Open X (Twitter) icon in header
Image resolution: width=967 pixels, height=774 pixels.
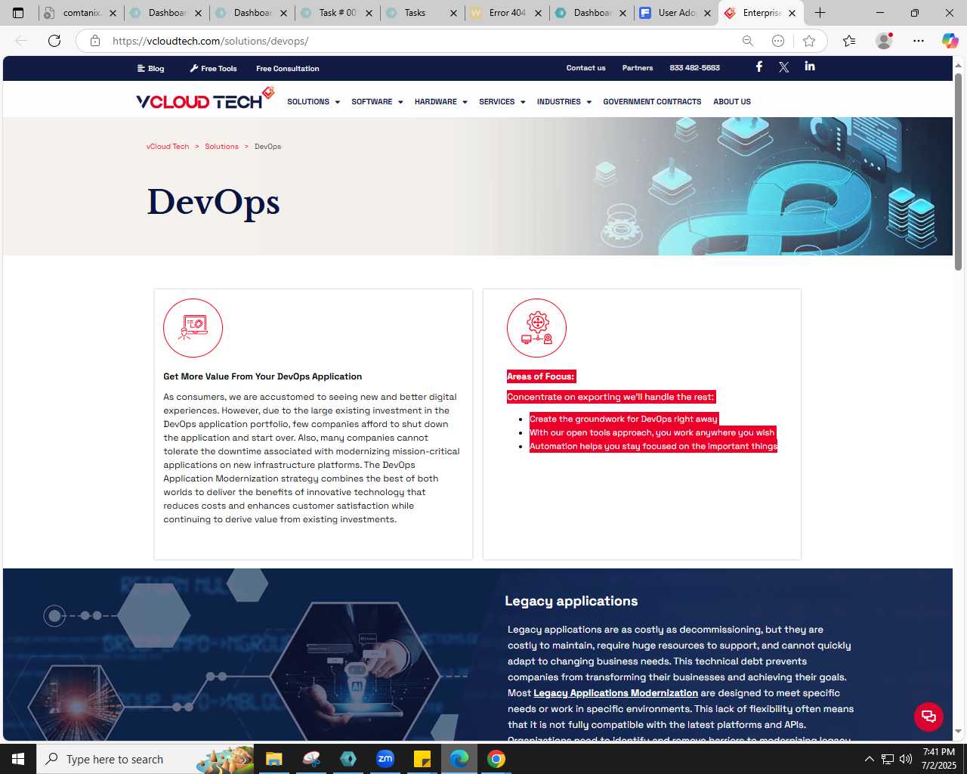[784, 67]
